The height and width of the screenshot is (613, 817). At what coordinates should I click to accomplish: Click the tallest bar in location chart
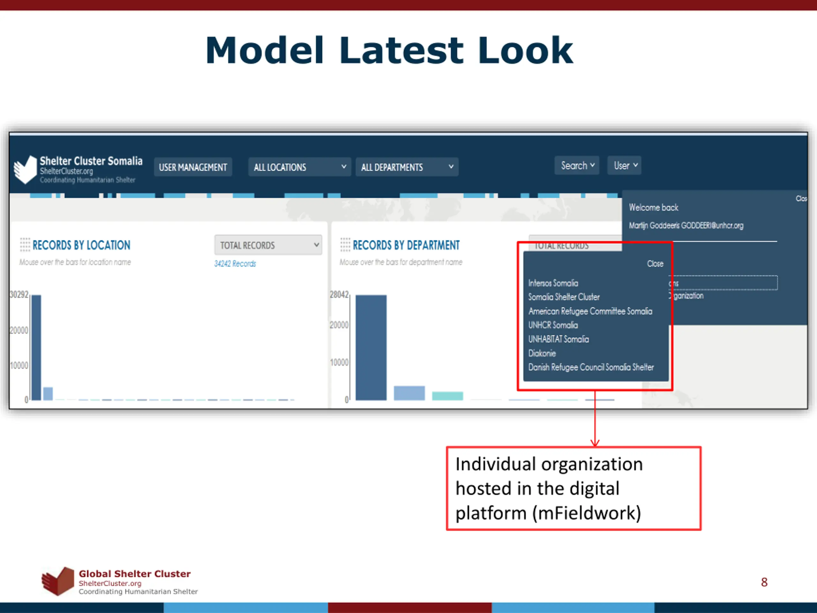tap(36, 347)
